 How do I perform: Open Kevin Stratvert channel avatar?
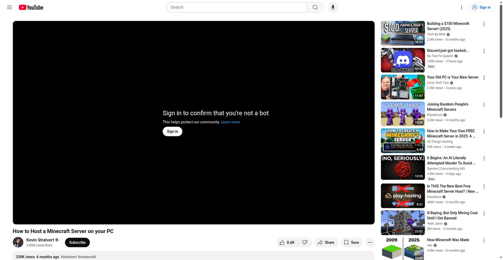[x=18, y=242]
